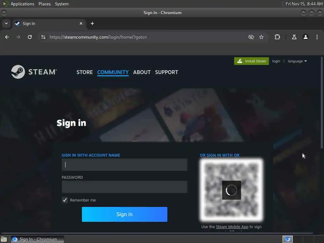Image resolution: width=324 pixels, height=243 pixels.
Task: Open the STORE navigation item
Action: 84,72
